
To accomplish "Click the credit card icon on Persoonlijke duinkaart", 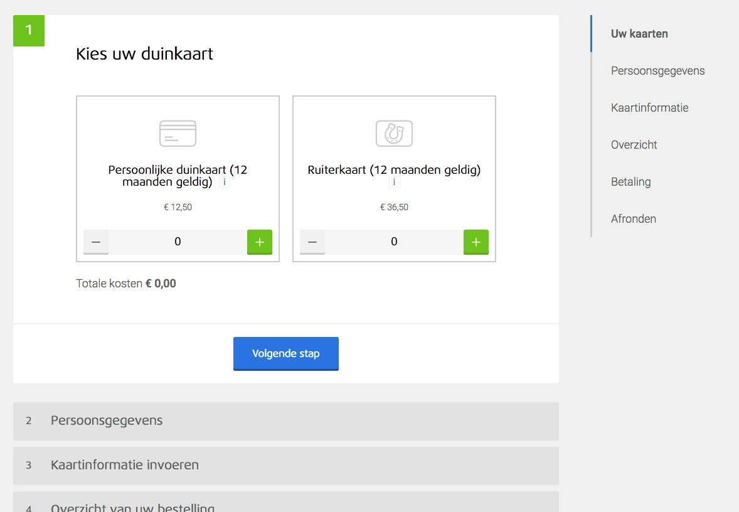I will click(x=178, y=132).
